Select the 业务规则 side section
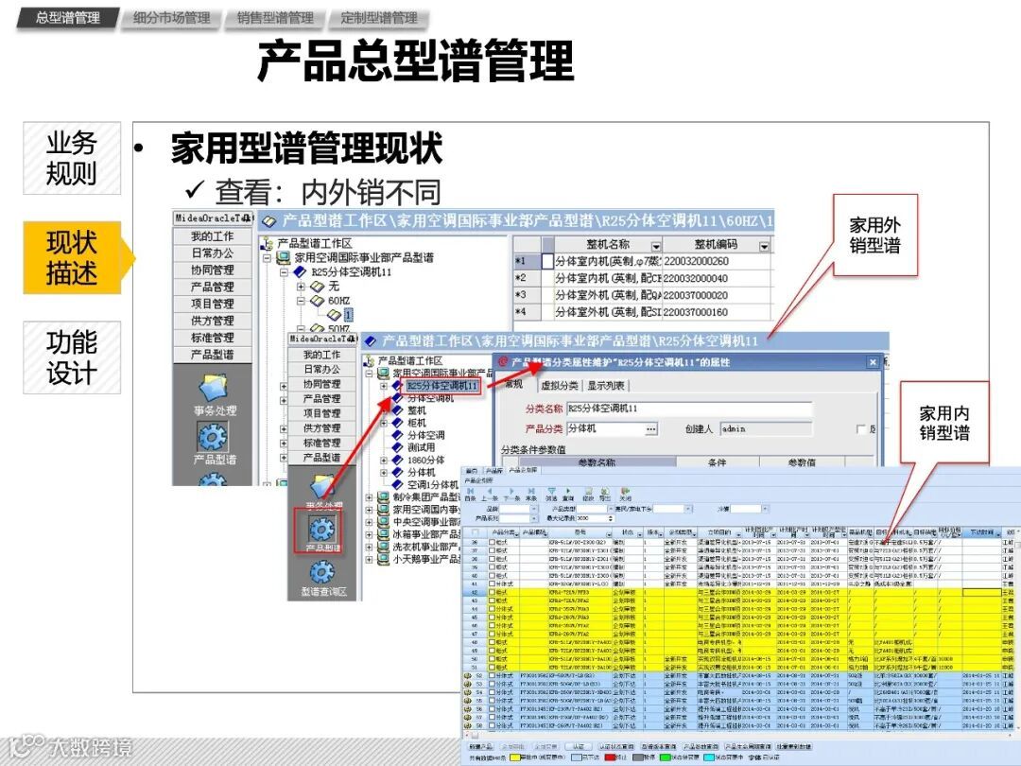The width and height of the screenshot is (1021, 766). point(72,158)
